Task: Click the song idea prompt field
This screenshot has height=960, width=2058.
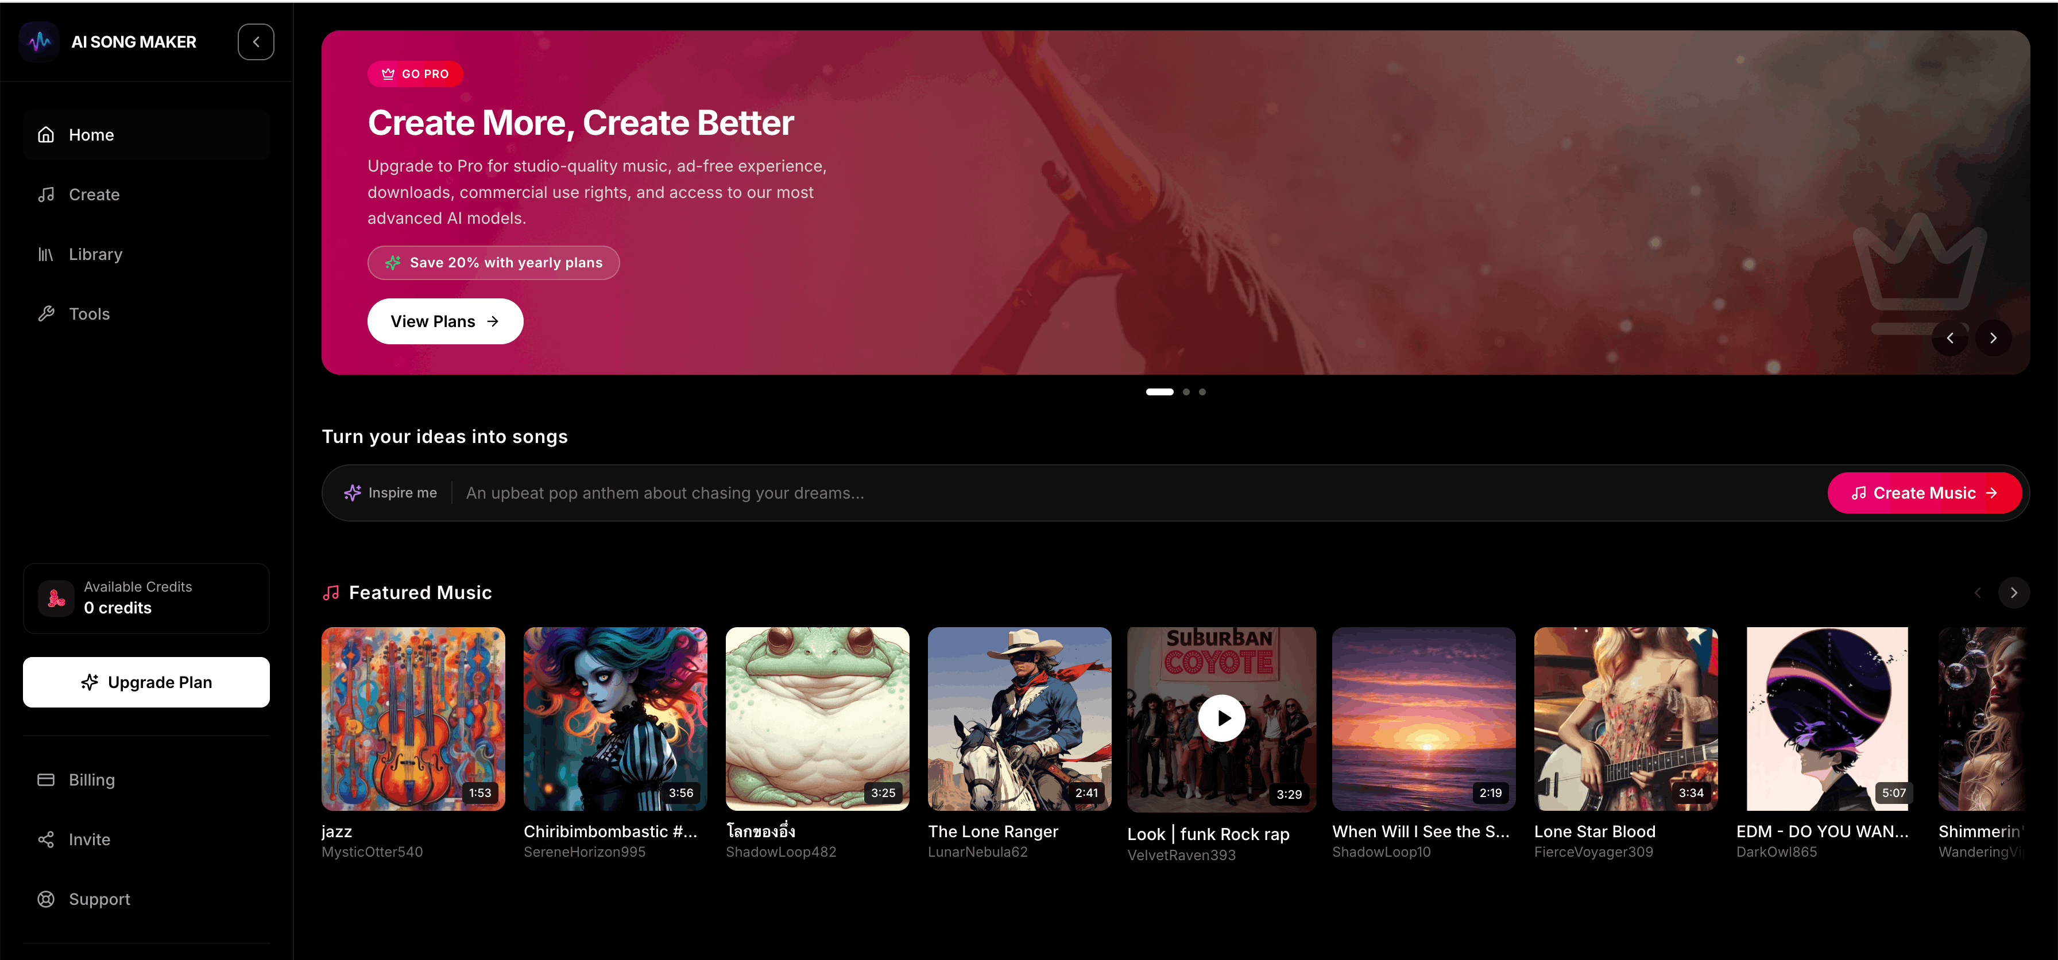Action: (x=1139, y=493)
